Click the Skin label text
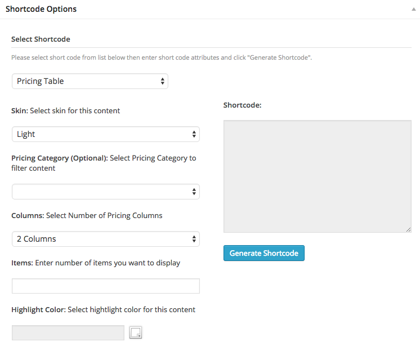 [x=19, y=110]
